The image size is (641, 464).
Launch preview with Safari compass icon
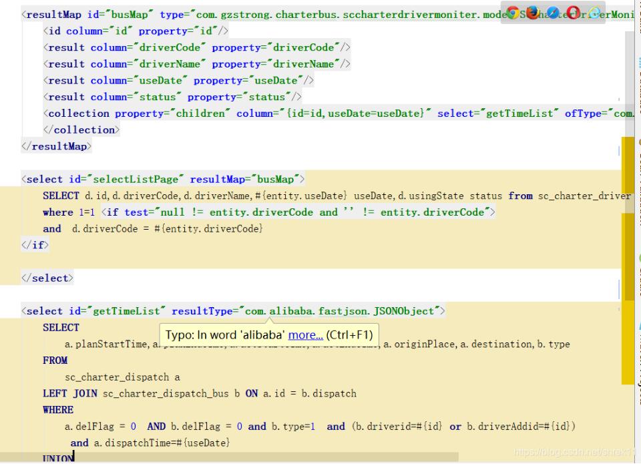pyautogui.click(x=554, y=13)
